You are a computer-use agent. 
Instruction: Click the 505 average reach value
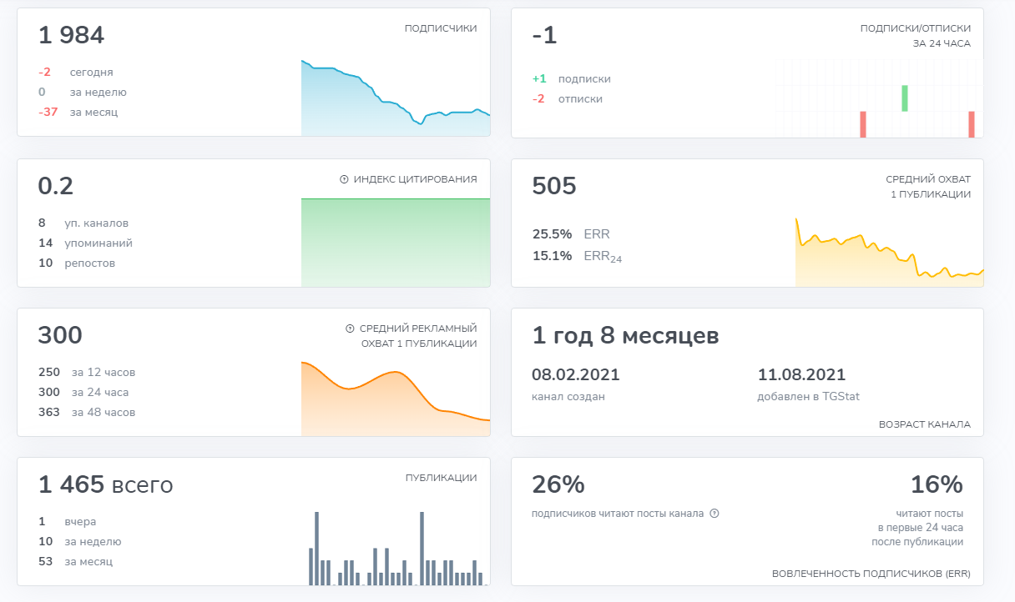click(x=554, y=186)
